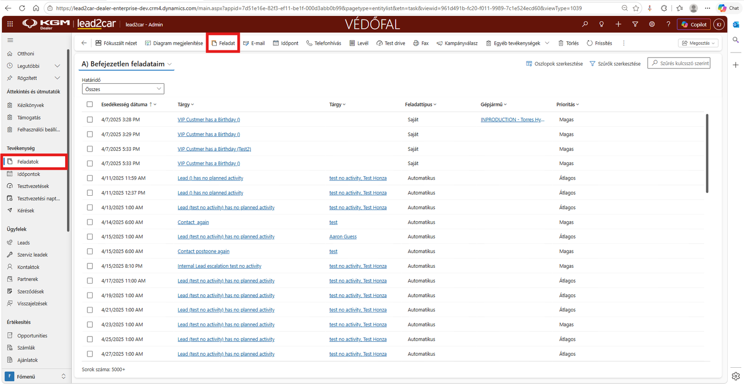Sort by the Prioritás column header
The width and height of the screenshot is (744, 384).
tap(567, 105)
